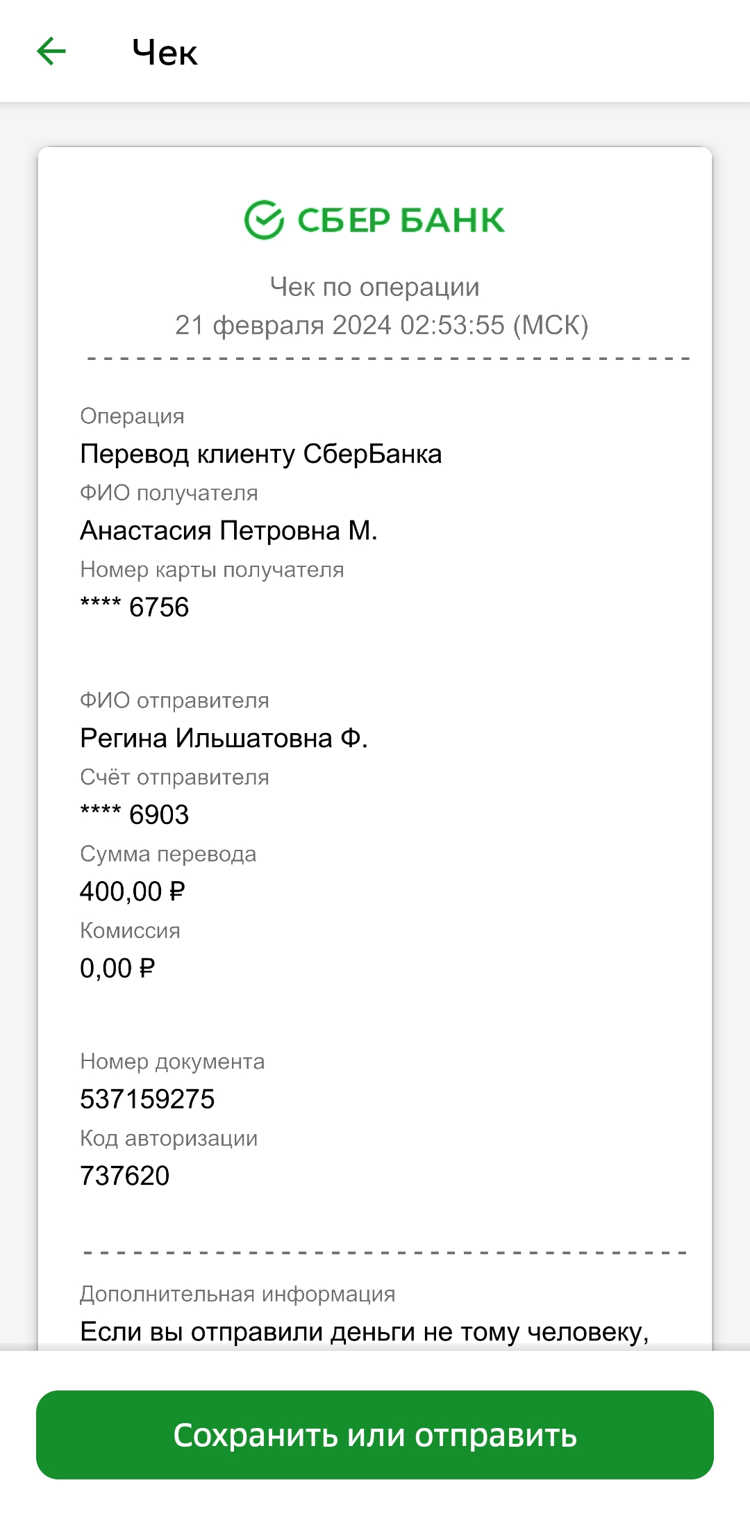Screen dimensions: 750x1519
Task: Tap the СБЕР БАНК logo text
Action: pyautogui.click(x=401, y=220)
